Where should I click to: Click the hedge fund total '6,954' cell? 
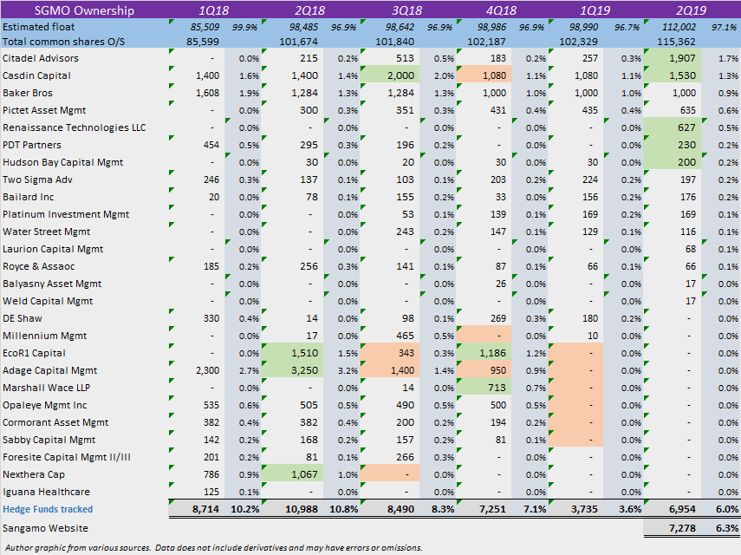pos(682,509)
